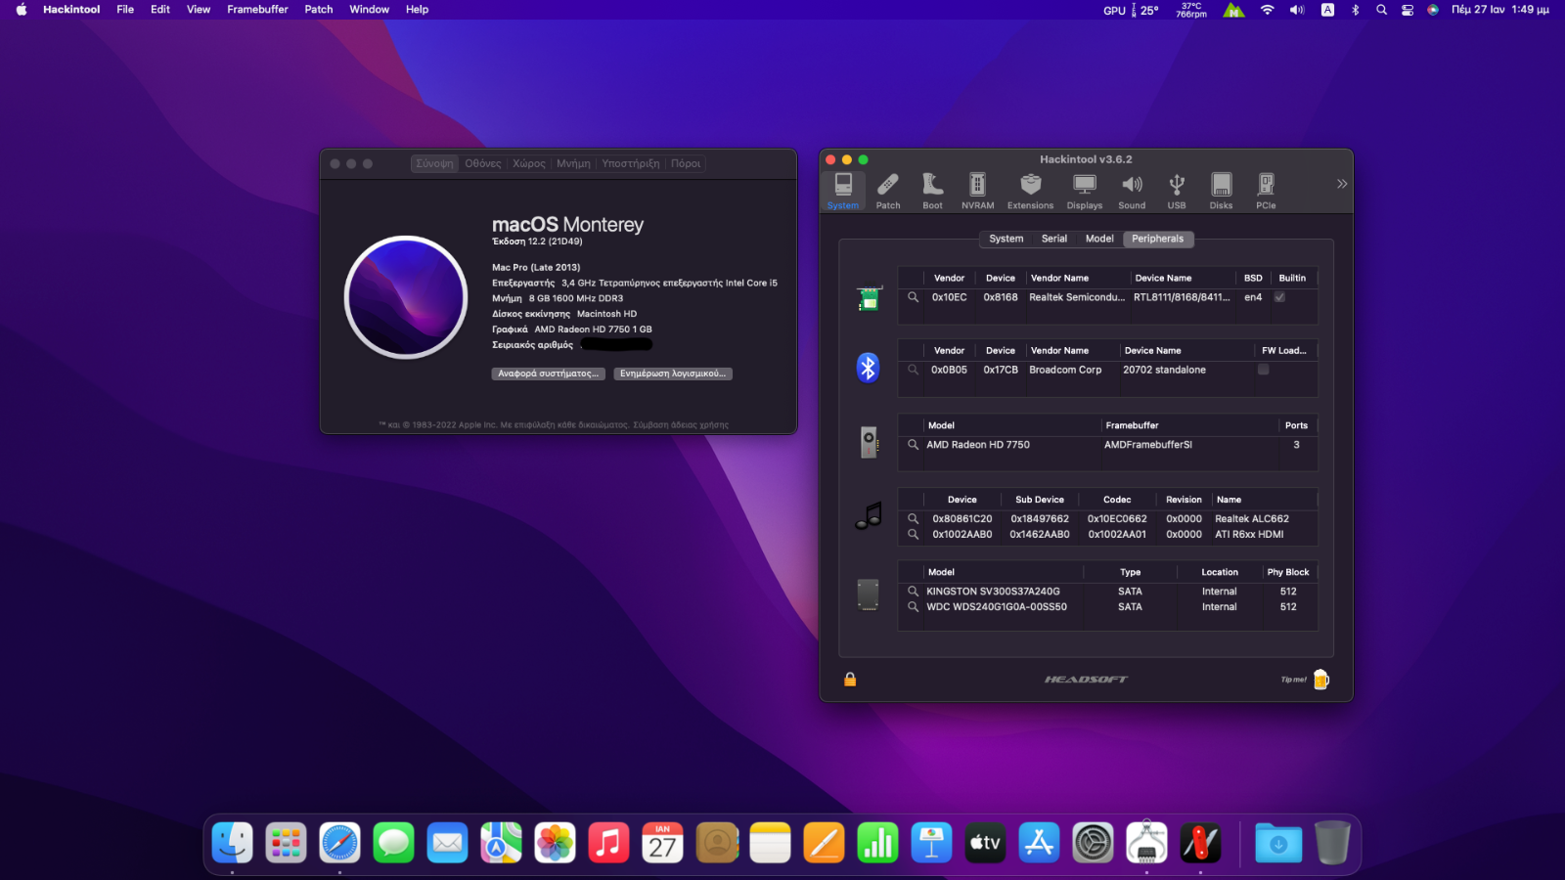
Task: Switch to the Serial tab
Action: [1054, 239]
